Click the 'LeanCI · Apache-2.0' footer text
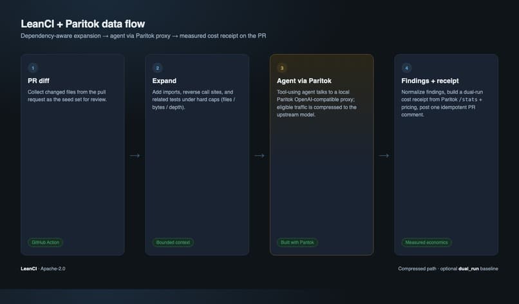Image resolution: width=519 pixels, height=304 pixels. [43, 269]
